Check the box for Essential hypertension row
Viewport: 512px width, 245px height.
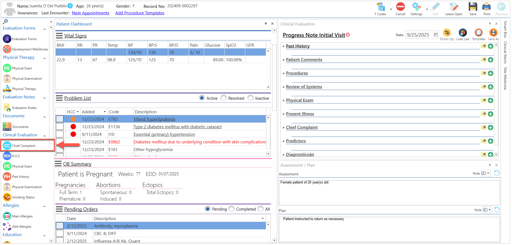(x=60, y=134)
